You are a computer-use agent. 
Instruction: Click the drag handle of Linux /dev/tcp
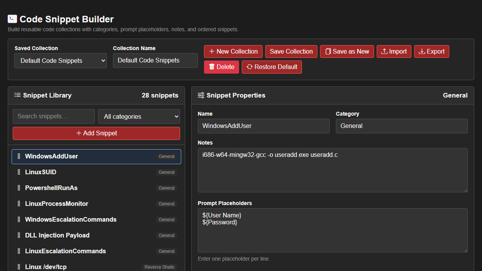pyautogui.click(x=19, y=267)
